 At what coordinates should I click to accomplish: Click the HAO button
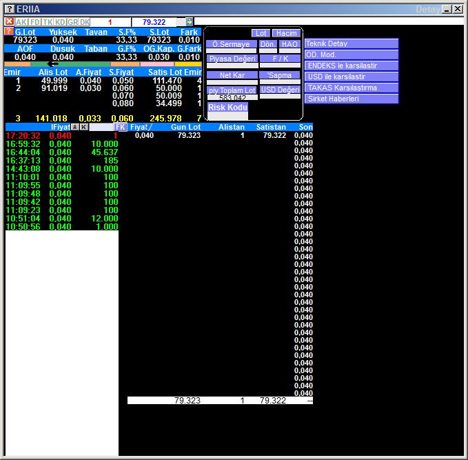[289, 44]
